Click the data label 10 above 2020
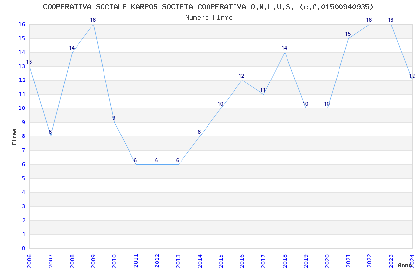Screen dimensions: 417x270 [x=327, y=104]
